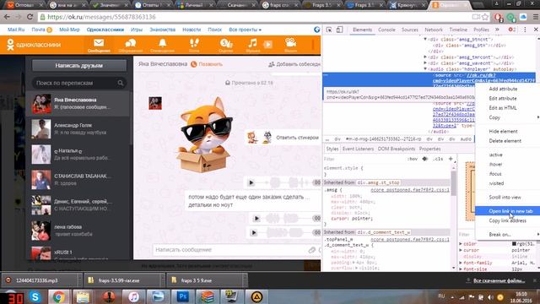The height and width of the screenshot is (304, 540).
Task: Open Skype from the taskbar
Action: click(x=35, y=296)
